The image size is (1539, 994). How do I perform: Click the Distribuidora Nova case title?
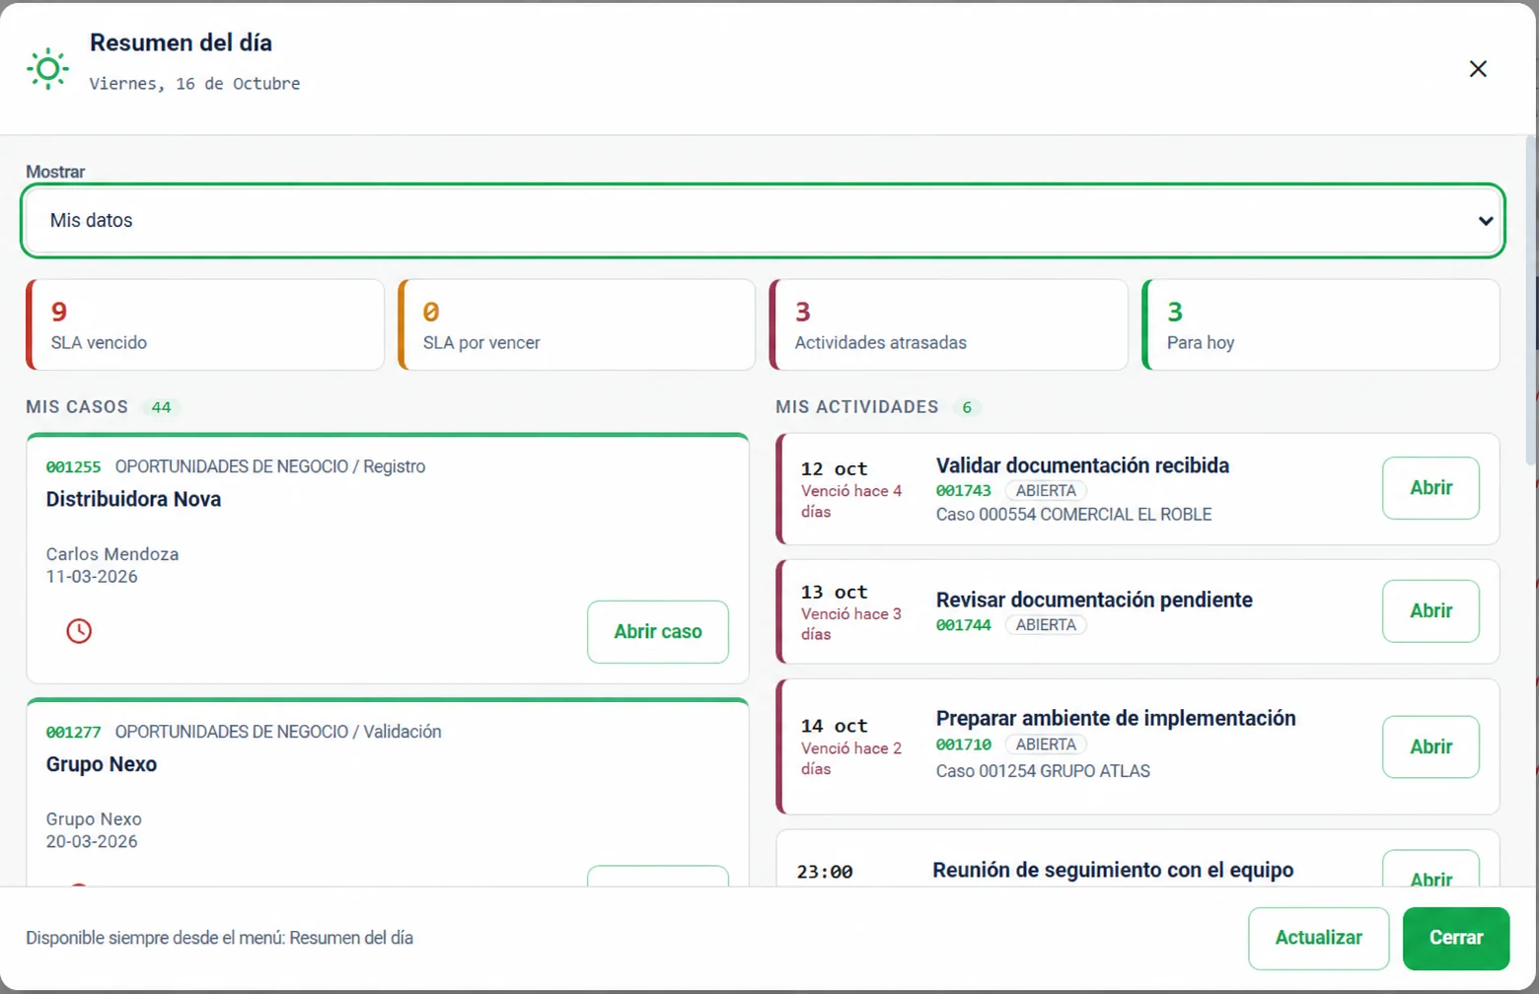coord(133,499)
